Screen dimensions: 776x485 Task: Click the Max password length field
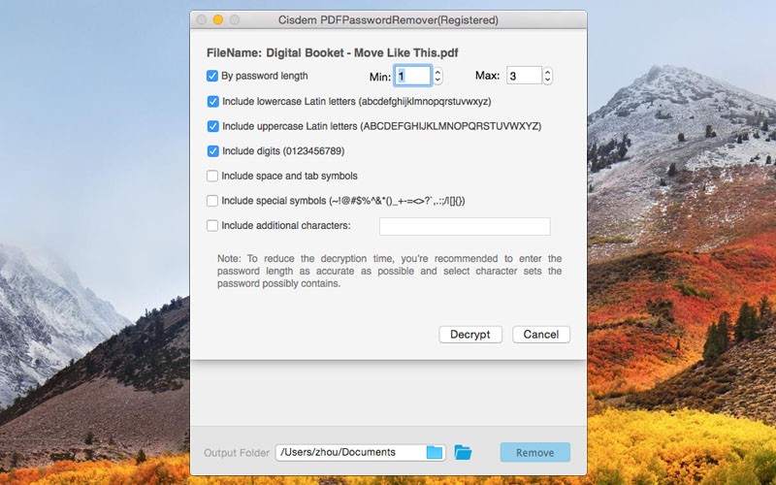pyautogui.click(x=524, y=76)
